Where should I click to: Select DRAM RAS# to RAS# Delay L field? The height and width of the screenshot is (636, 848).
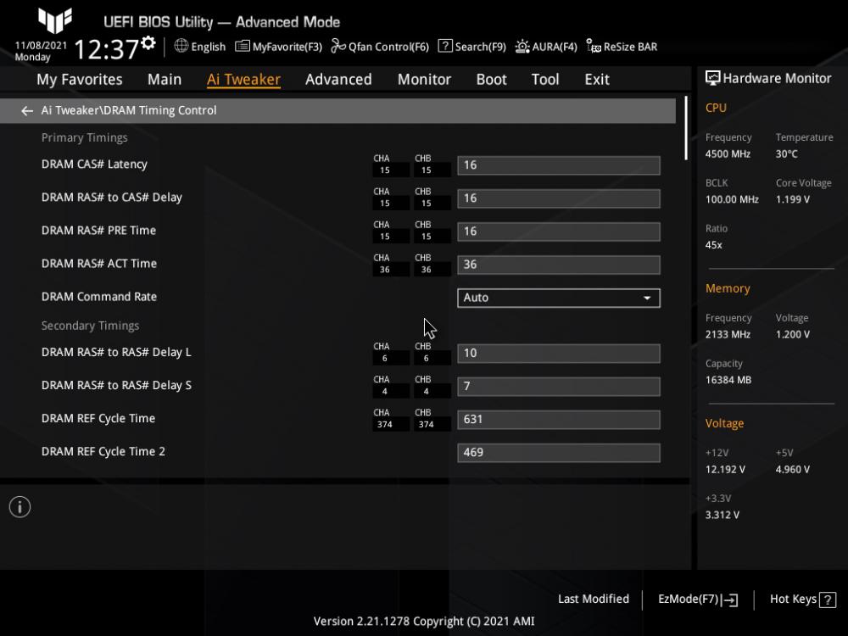tap(559, 353)
